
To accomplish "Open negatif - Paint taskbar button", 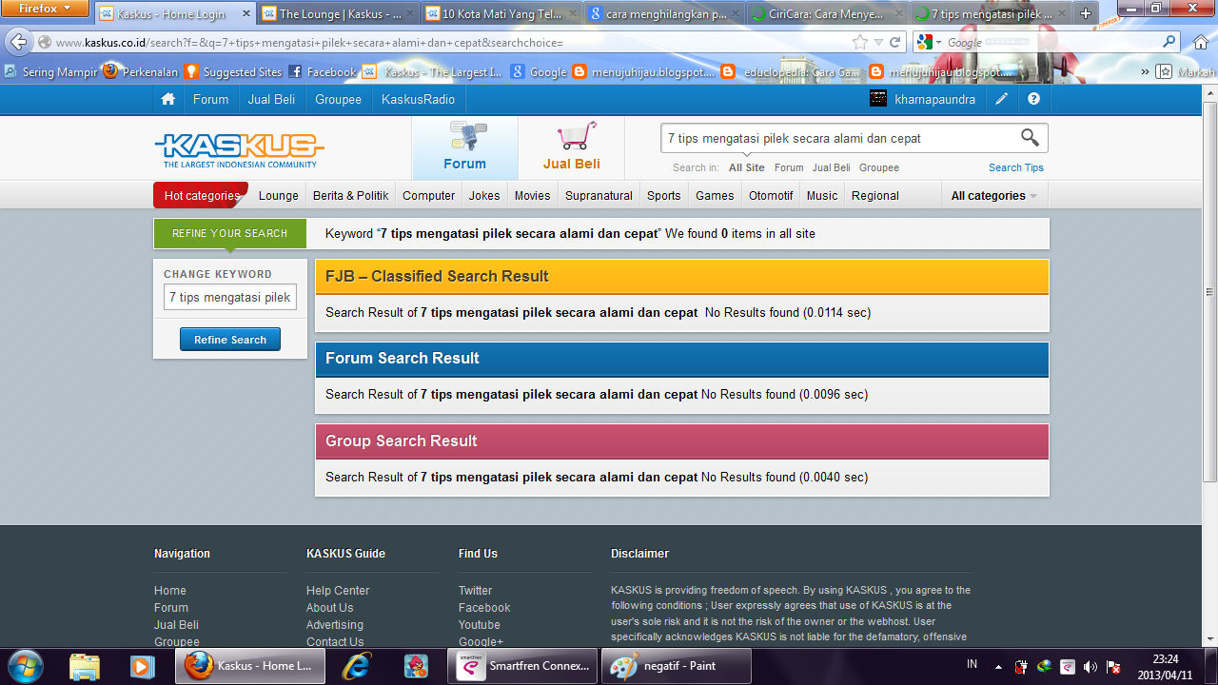I will (677, 666).
